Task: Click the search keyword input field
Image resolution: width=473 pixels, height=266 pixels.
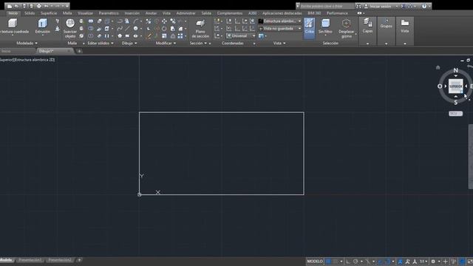Action: [327, 6]
